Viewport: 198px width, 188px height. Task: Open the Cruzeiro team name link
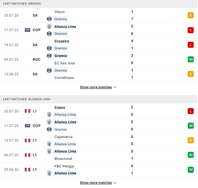click(x=62, y=41)
